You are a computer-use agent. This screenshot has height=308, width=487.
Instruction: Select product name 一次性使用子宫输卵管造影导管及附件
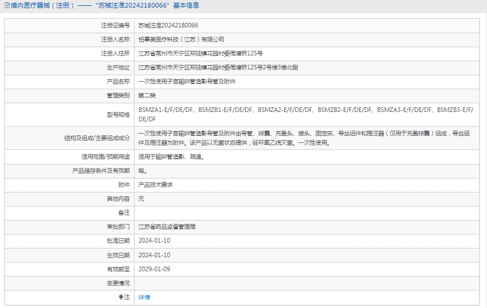coord(186,82)
